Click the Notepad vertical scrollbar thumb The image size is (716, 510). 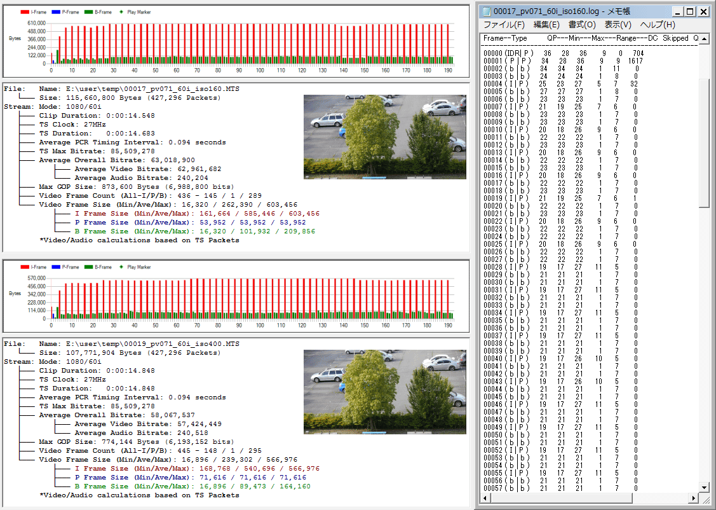coord(704,143)
